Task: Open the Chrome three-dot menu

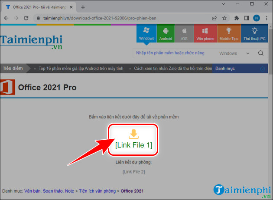Action: (266, 18)
